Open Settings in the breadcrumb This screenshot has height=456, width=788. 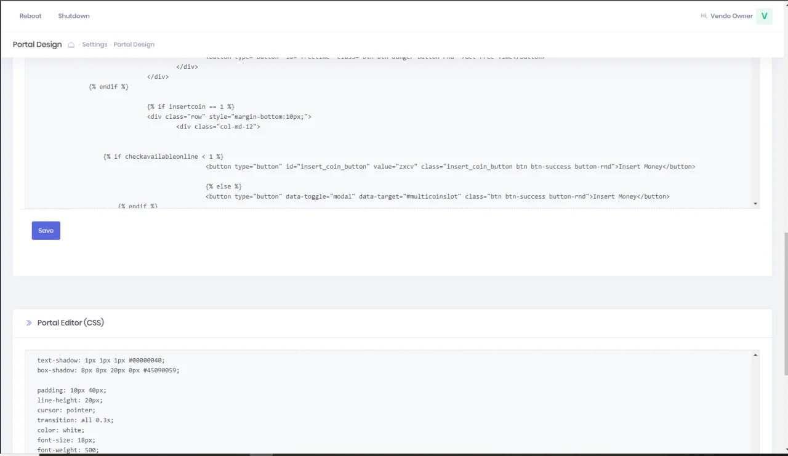point(95,45)
